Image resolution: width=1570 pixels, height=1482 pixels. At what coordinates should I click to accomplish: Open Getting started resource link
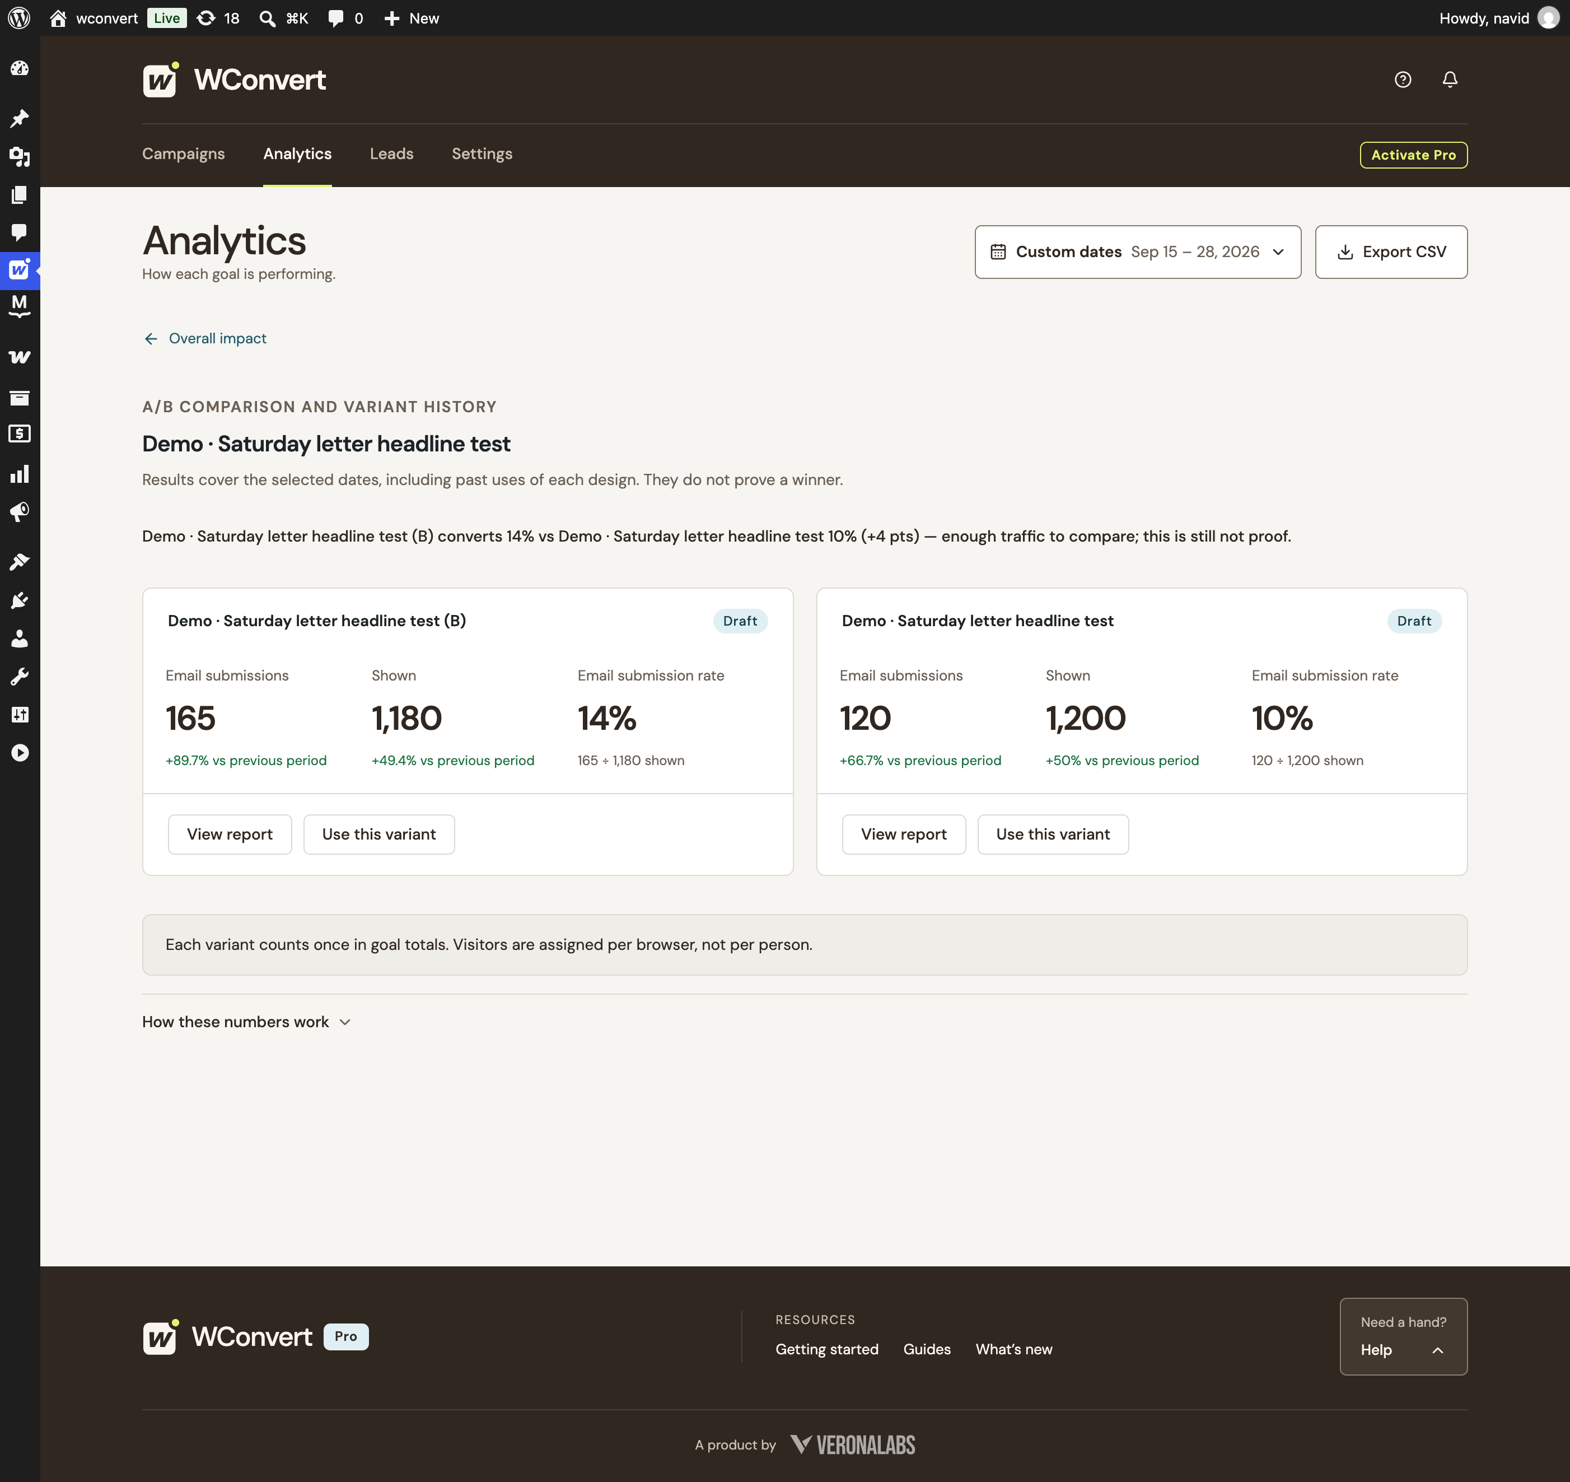[x=827, y=1349]
